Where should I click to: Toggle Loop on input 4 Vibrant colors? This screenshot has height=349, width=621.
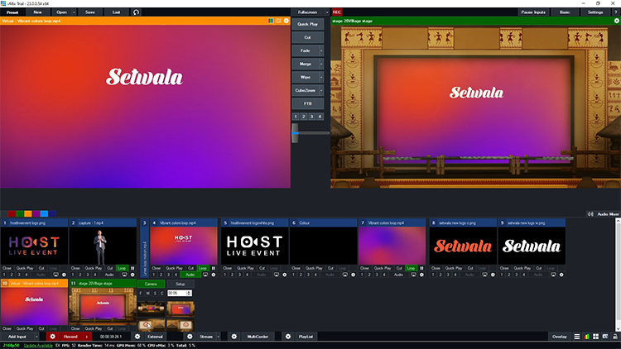point(202,268)
